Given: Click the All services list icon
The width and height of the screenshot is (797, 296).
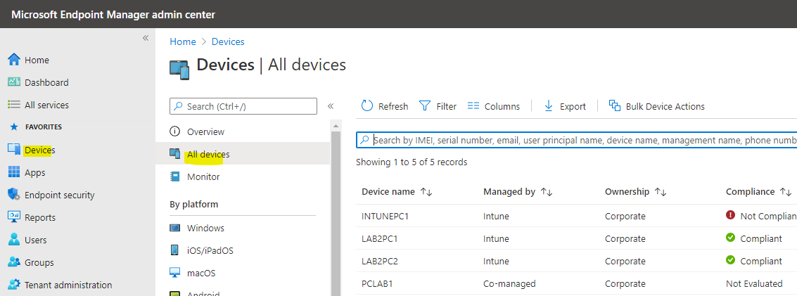Looking at the screenshot, I should point(14,105).
